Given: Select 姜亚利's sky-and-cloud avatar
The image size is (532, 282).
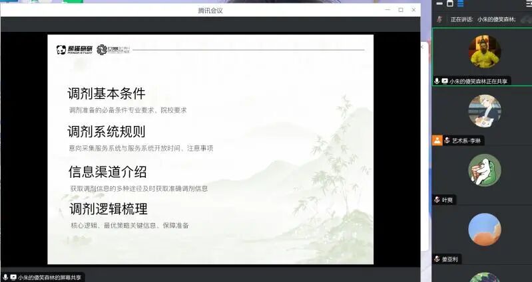Looking at the screenshot, I should 484,229.
